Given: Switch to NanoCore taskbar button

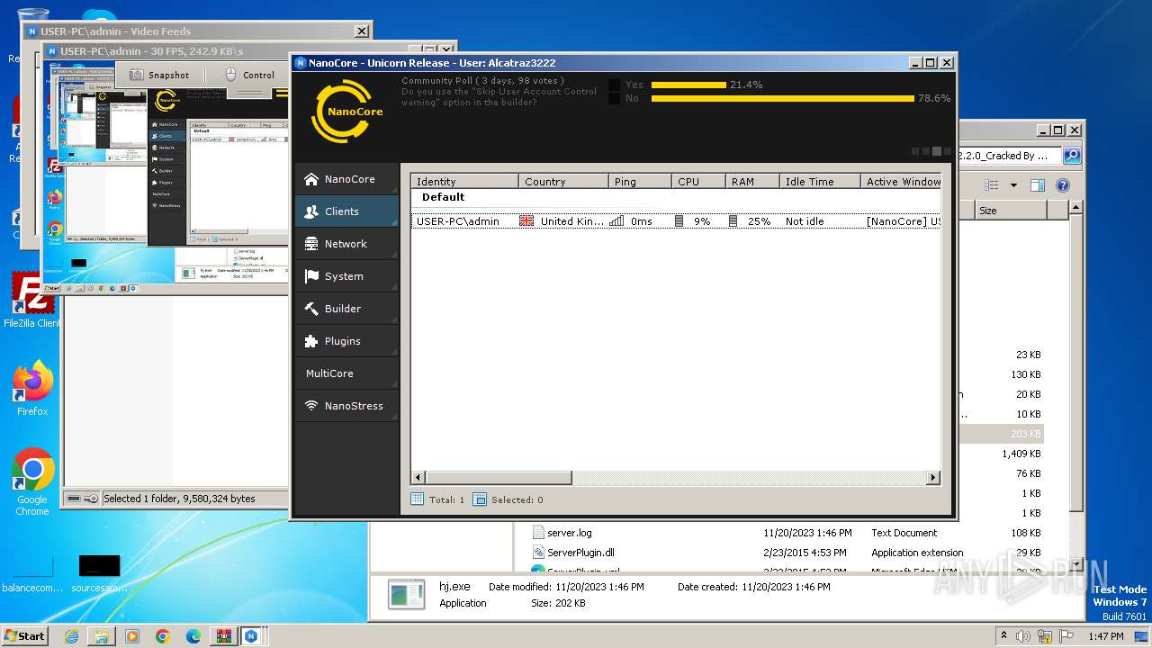Looking at the screenshot, I should click(x=251, y=636).
